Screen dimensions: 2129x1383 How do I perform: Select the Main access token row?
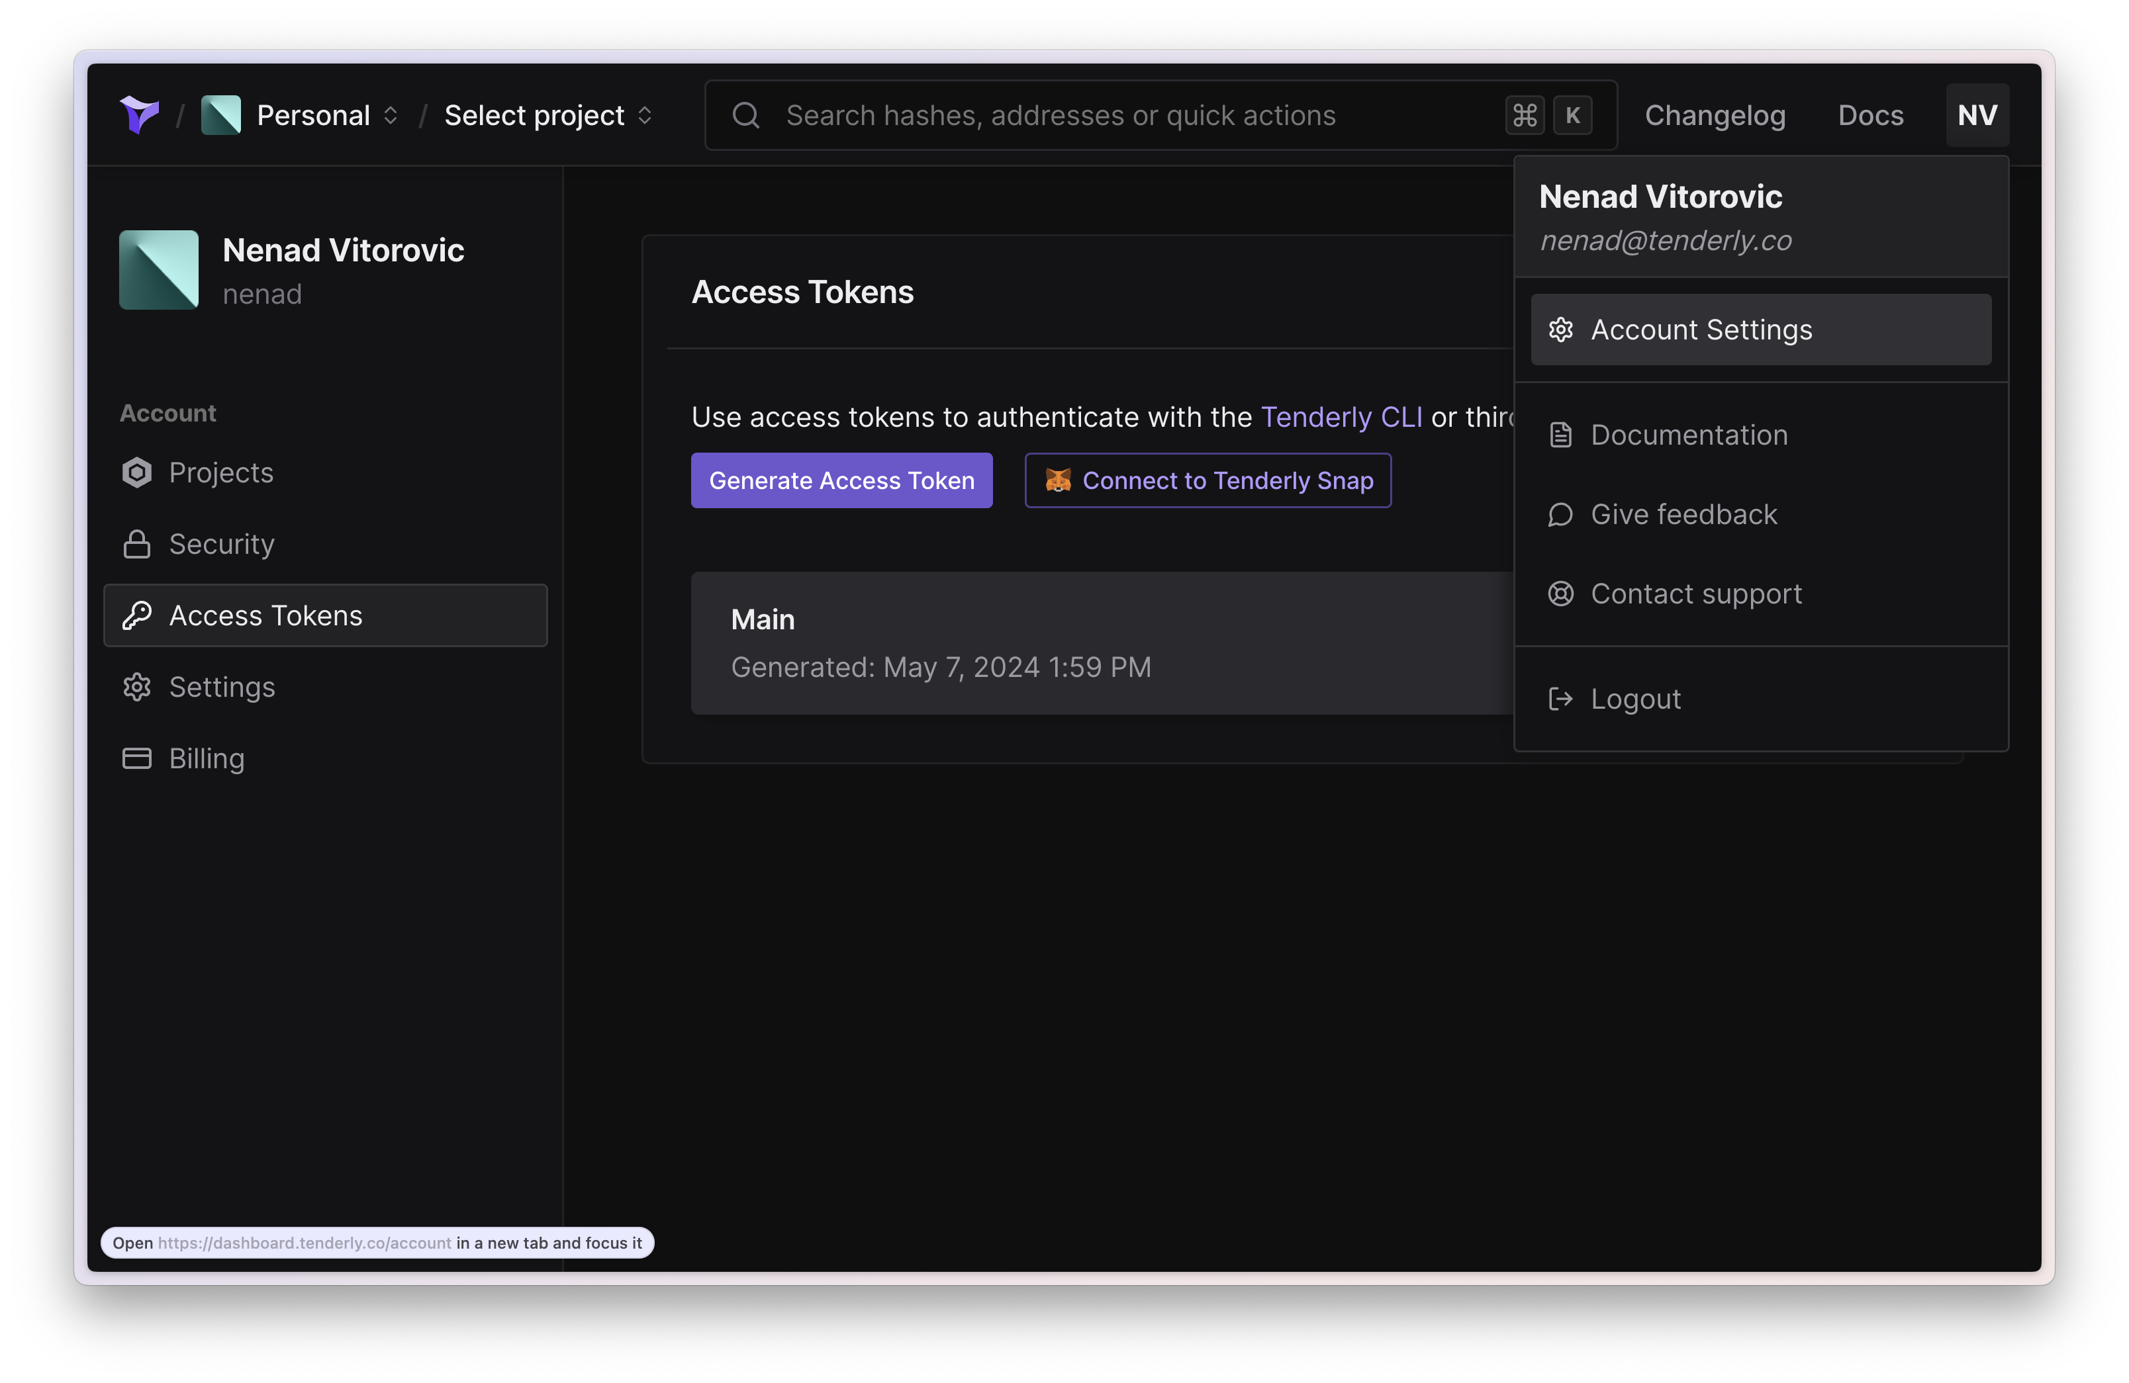(1102, 643)
